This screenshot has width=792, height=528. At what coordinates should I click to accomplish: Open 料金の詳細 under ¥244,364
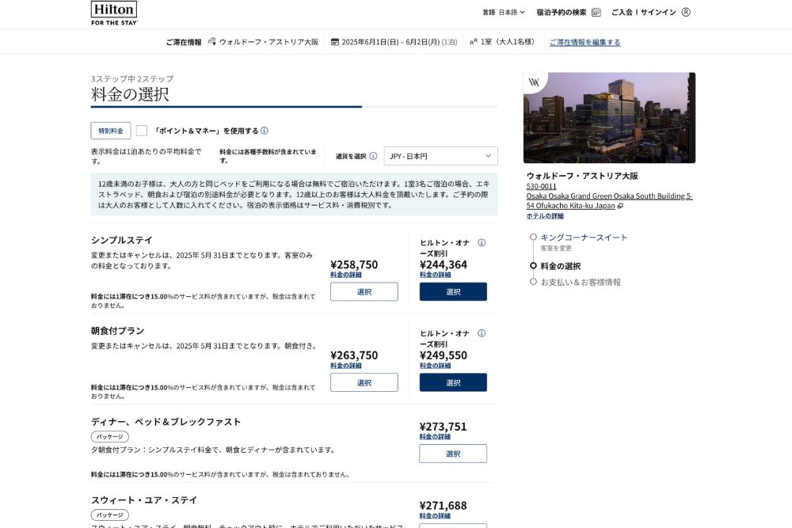[436, 275]
